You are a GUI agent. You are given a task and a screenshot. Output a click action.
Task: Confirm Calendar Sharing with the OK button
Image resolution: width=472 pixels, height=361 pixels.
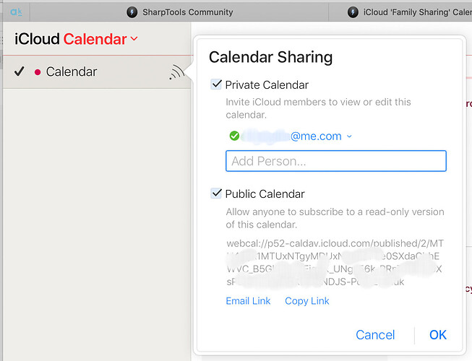[438, 335]
